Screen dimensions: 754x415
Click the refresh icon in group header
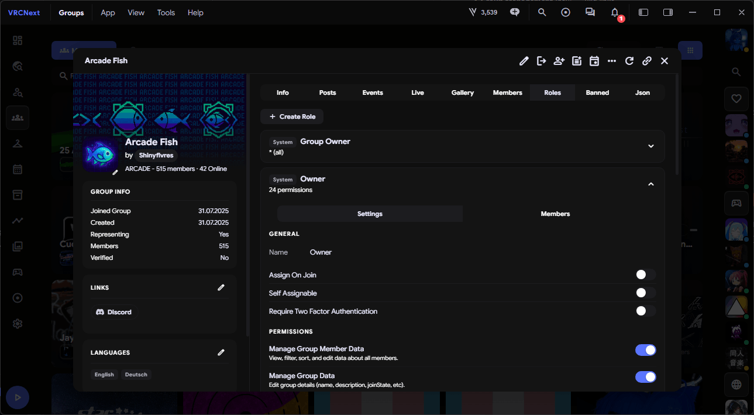pos(629,61)
